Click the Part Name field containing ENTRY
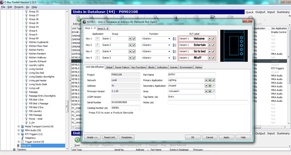This screenshot has width=291, height=155. [192, 75]
